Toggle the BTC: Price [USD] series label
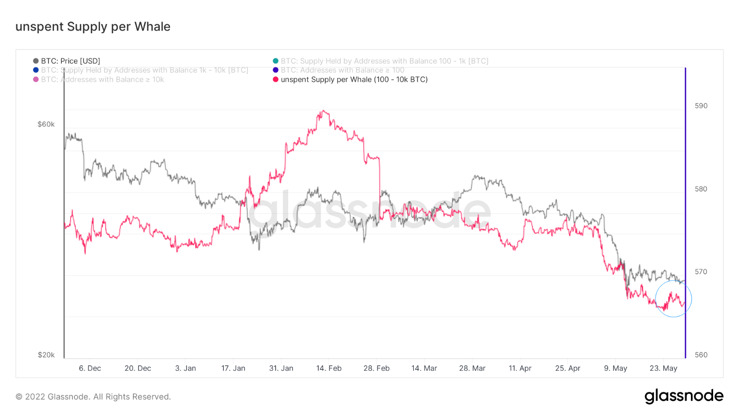The width and height of the screenshot is (739, 415). point(70,61)
